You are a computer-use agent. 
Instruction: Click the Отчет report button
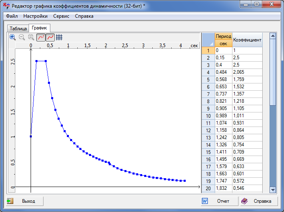click(218, 201)
